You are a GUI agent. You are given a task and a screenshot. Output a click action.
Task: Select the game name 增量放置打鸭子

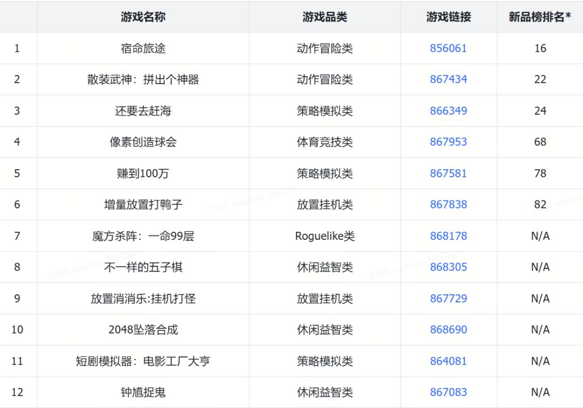tap(143, 205)
